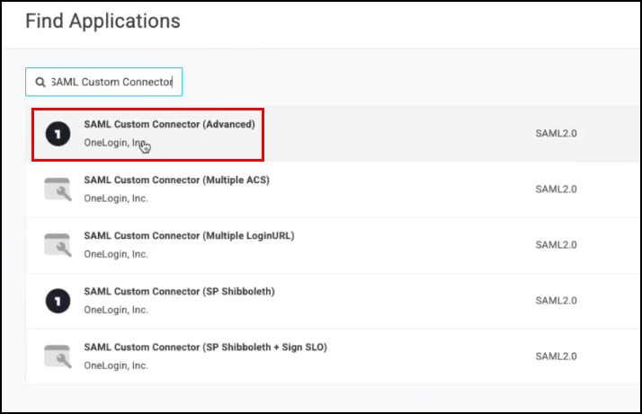Choose SAML Custom Connector (Multiple LoginURL) title
Screen dimensions: 642x414
(x=189, y=236)
